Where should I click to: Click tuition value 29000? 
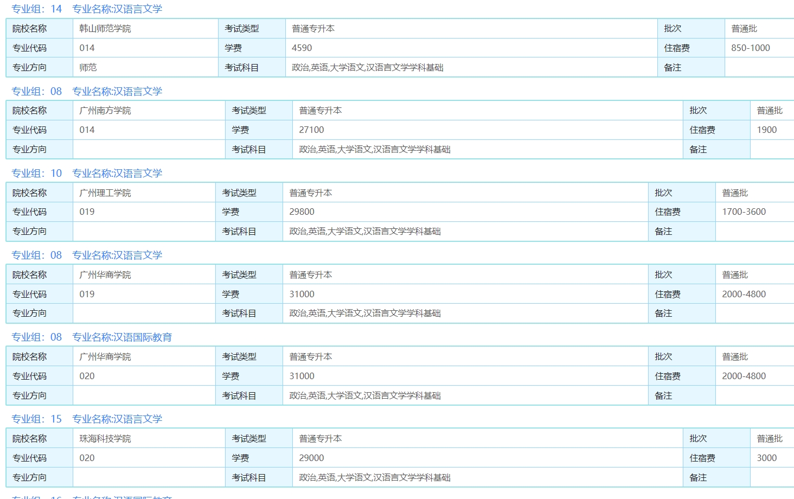tap(311, 458)
